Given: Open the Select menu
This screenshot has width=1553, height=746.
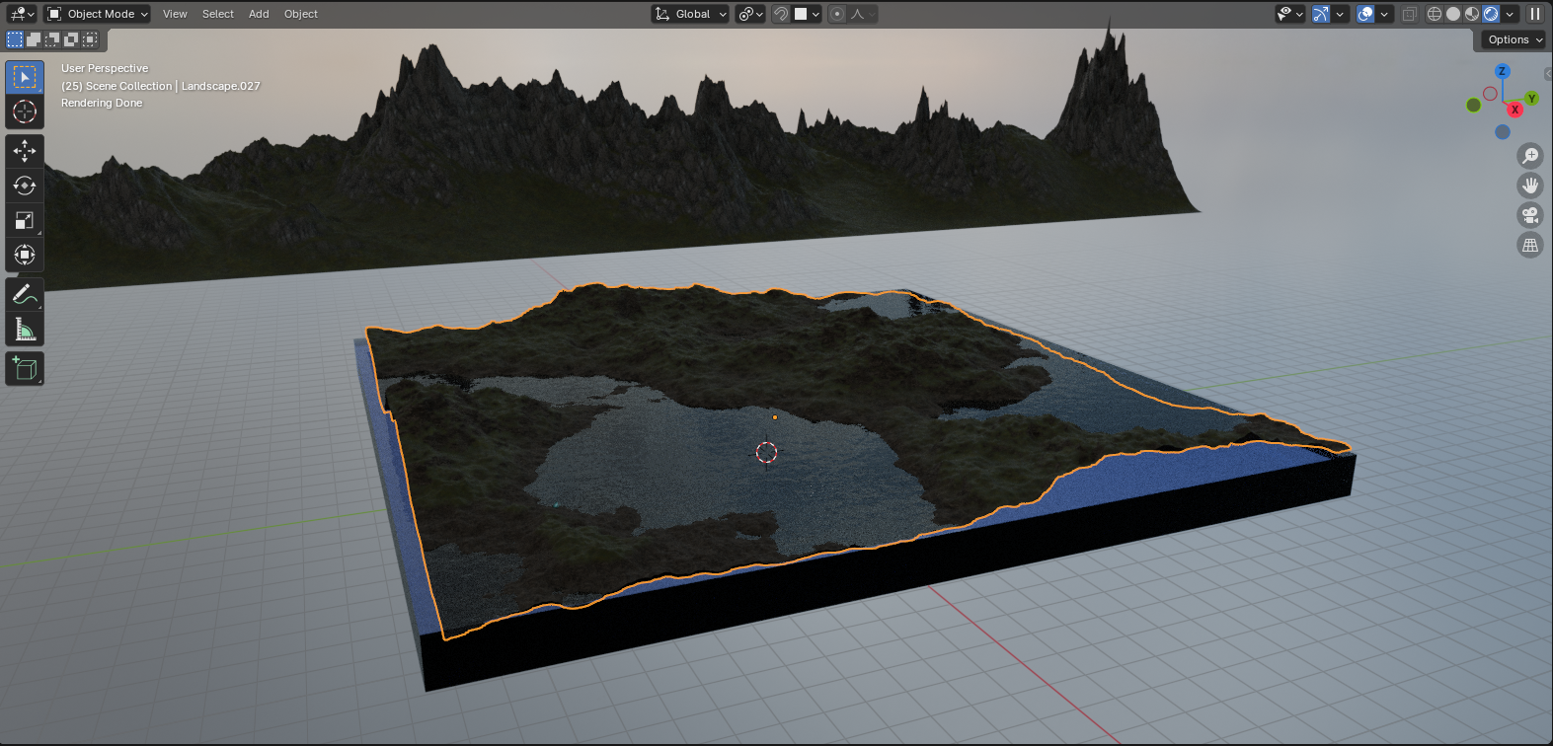Looking at the screenshot, I should point(218,14).
